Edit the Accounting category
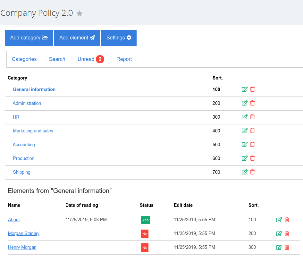Image resolution: width=303 pixels, height=261 pixels. click(x=245, y=144)
